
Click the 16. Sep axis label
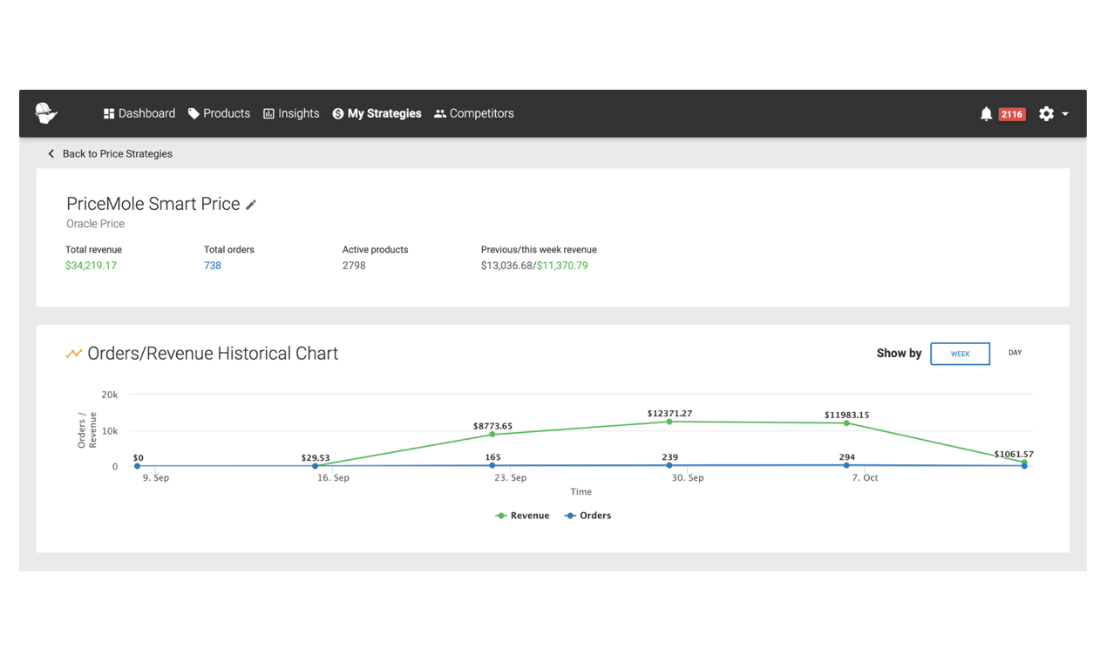pos(333,478)
